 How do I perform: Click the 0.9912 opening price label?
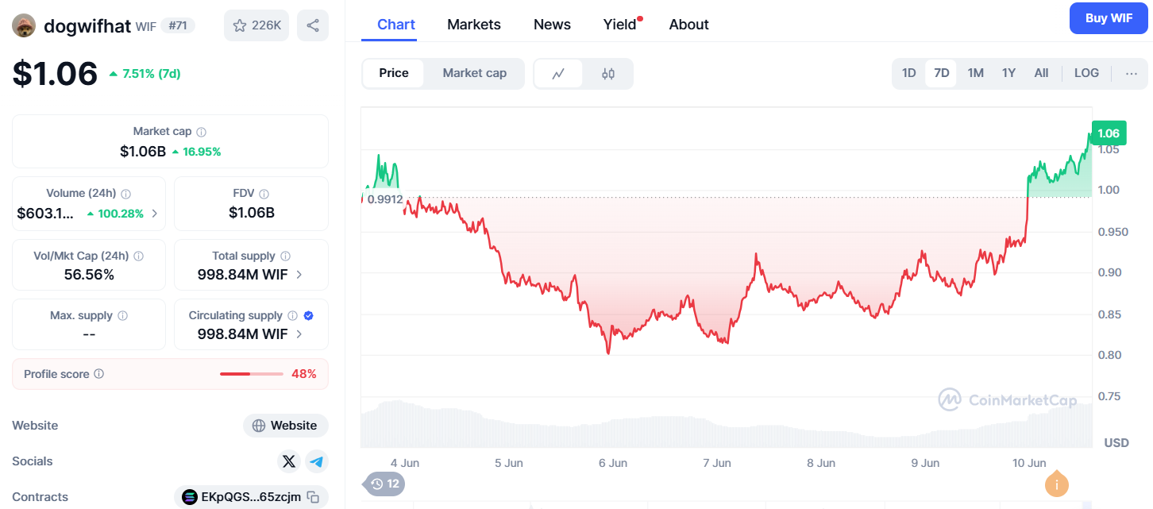click(385, 199)
